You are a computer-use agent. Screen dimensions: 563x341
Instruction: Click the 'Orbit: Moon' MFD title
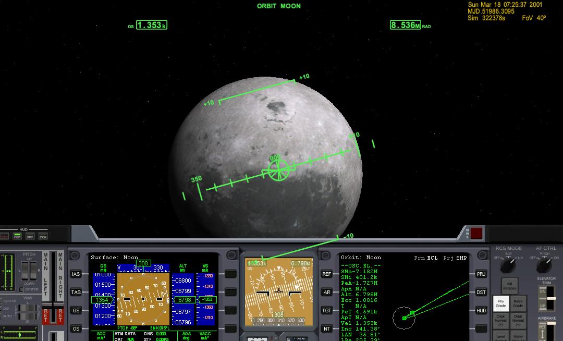[x=361, y=258]
